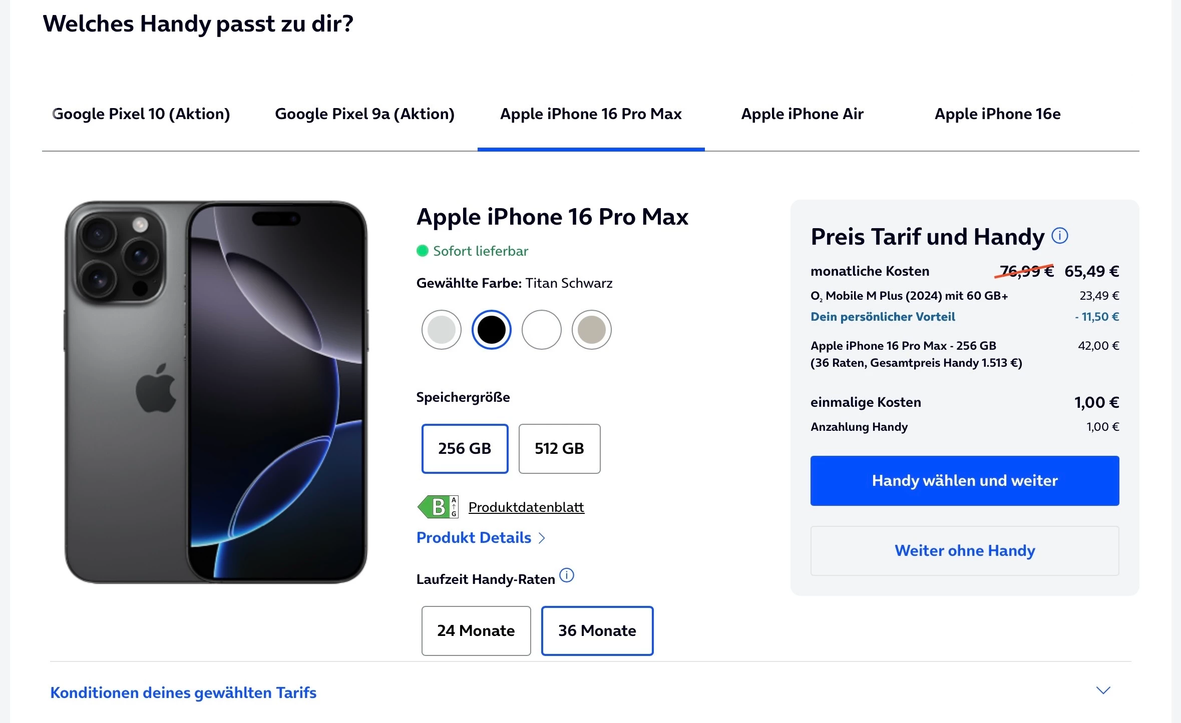This screenshot has width=1181, height=723.
Task: Switch to the Google Pixel 10 (Aktion) tab
Action: point(141,114)
